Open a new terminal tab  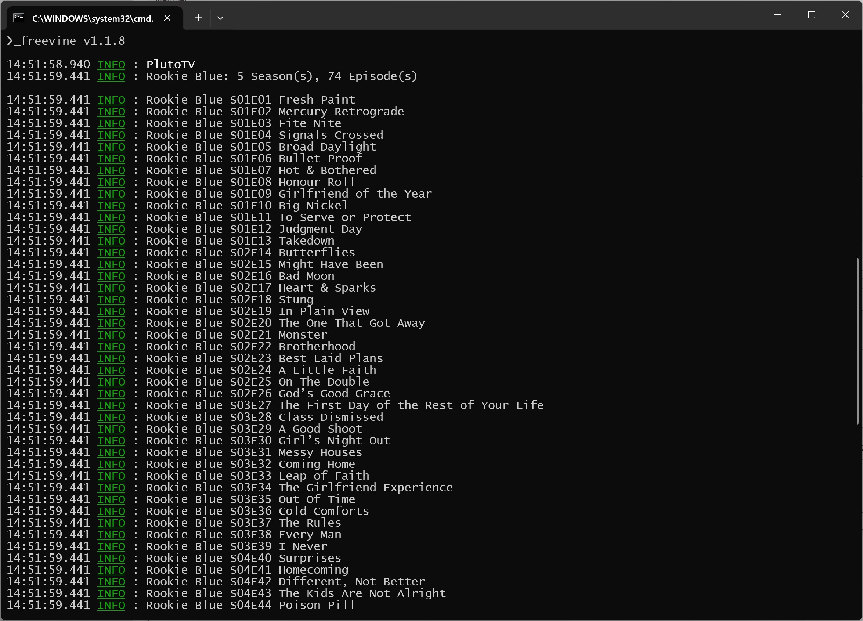(x=198, y=18)
